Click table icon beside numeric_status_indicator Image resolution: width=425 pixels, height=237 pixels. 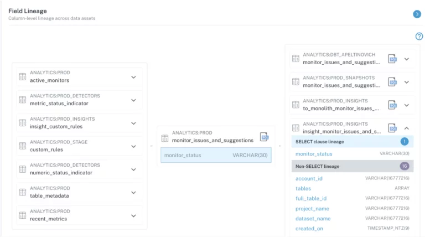(x=23, y=169)
